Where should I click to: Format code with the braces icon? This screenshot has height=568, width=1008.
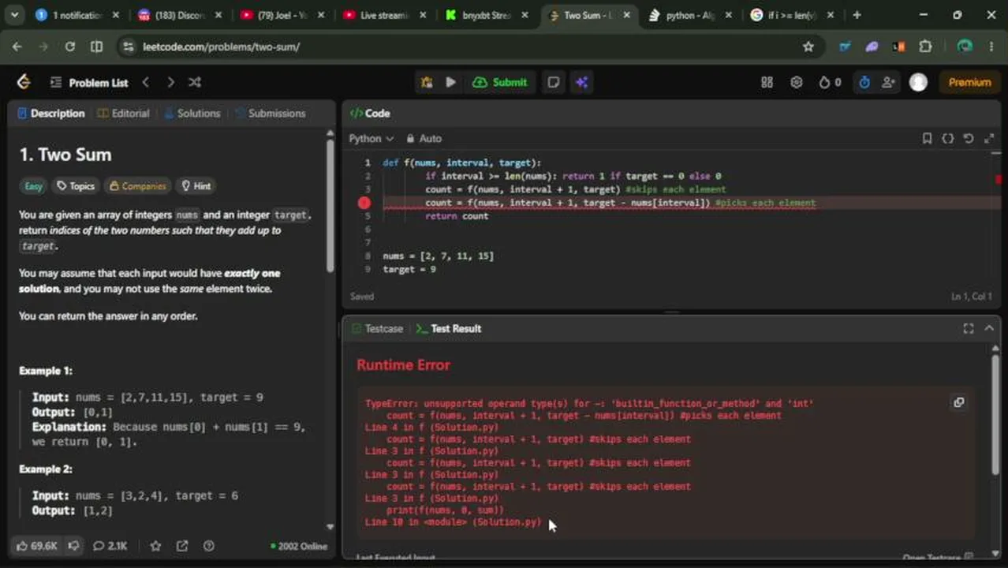pyautogui.click(x=948, y=138)
